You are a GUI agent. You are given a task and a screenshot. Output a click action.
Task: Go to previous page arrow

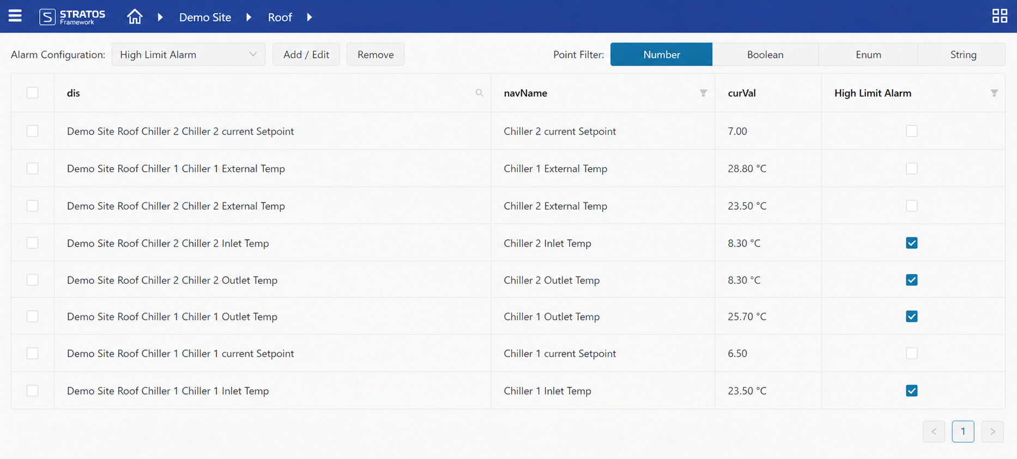(x=934, y=432)
